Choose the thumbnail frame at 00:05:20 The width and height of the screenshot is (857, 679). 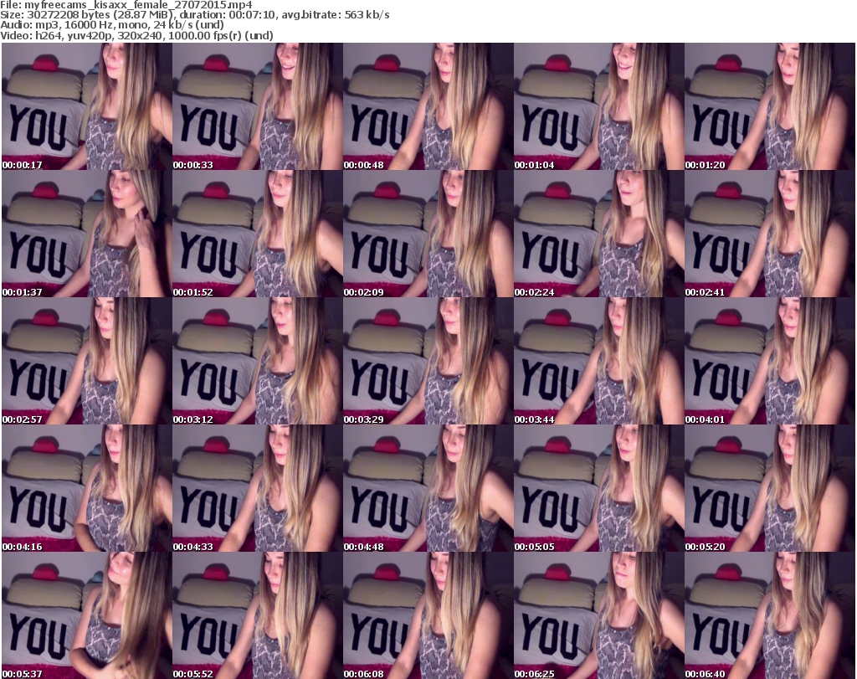coord(770,488)
